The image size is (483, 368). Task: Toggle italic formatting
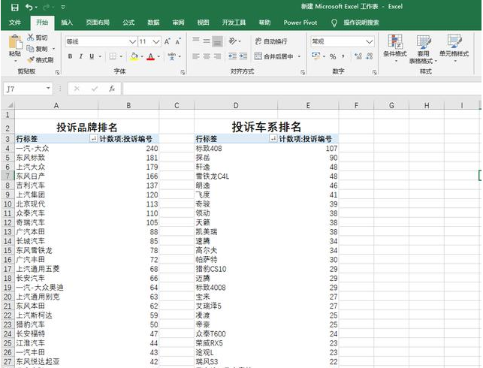tap(80, 56)
